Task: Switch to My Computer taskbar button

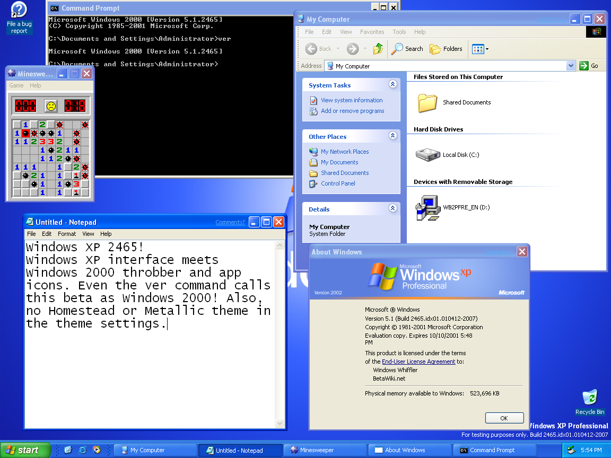Action: pyautogui.click(x=155, y=450)
